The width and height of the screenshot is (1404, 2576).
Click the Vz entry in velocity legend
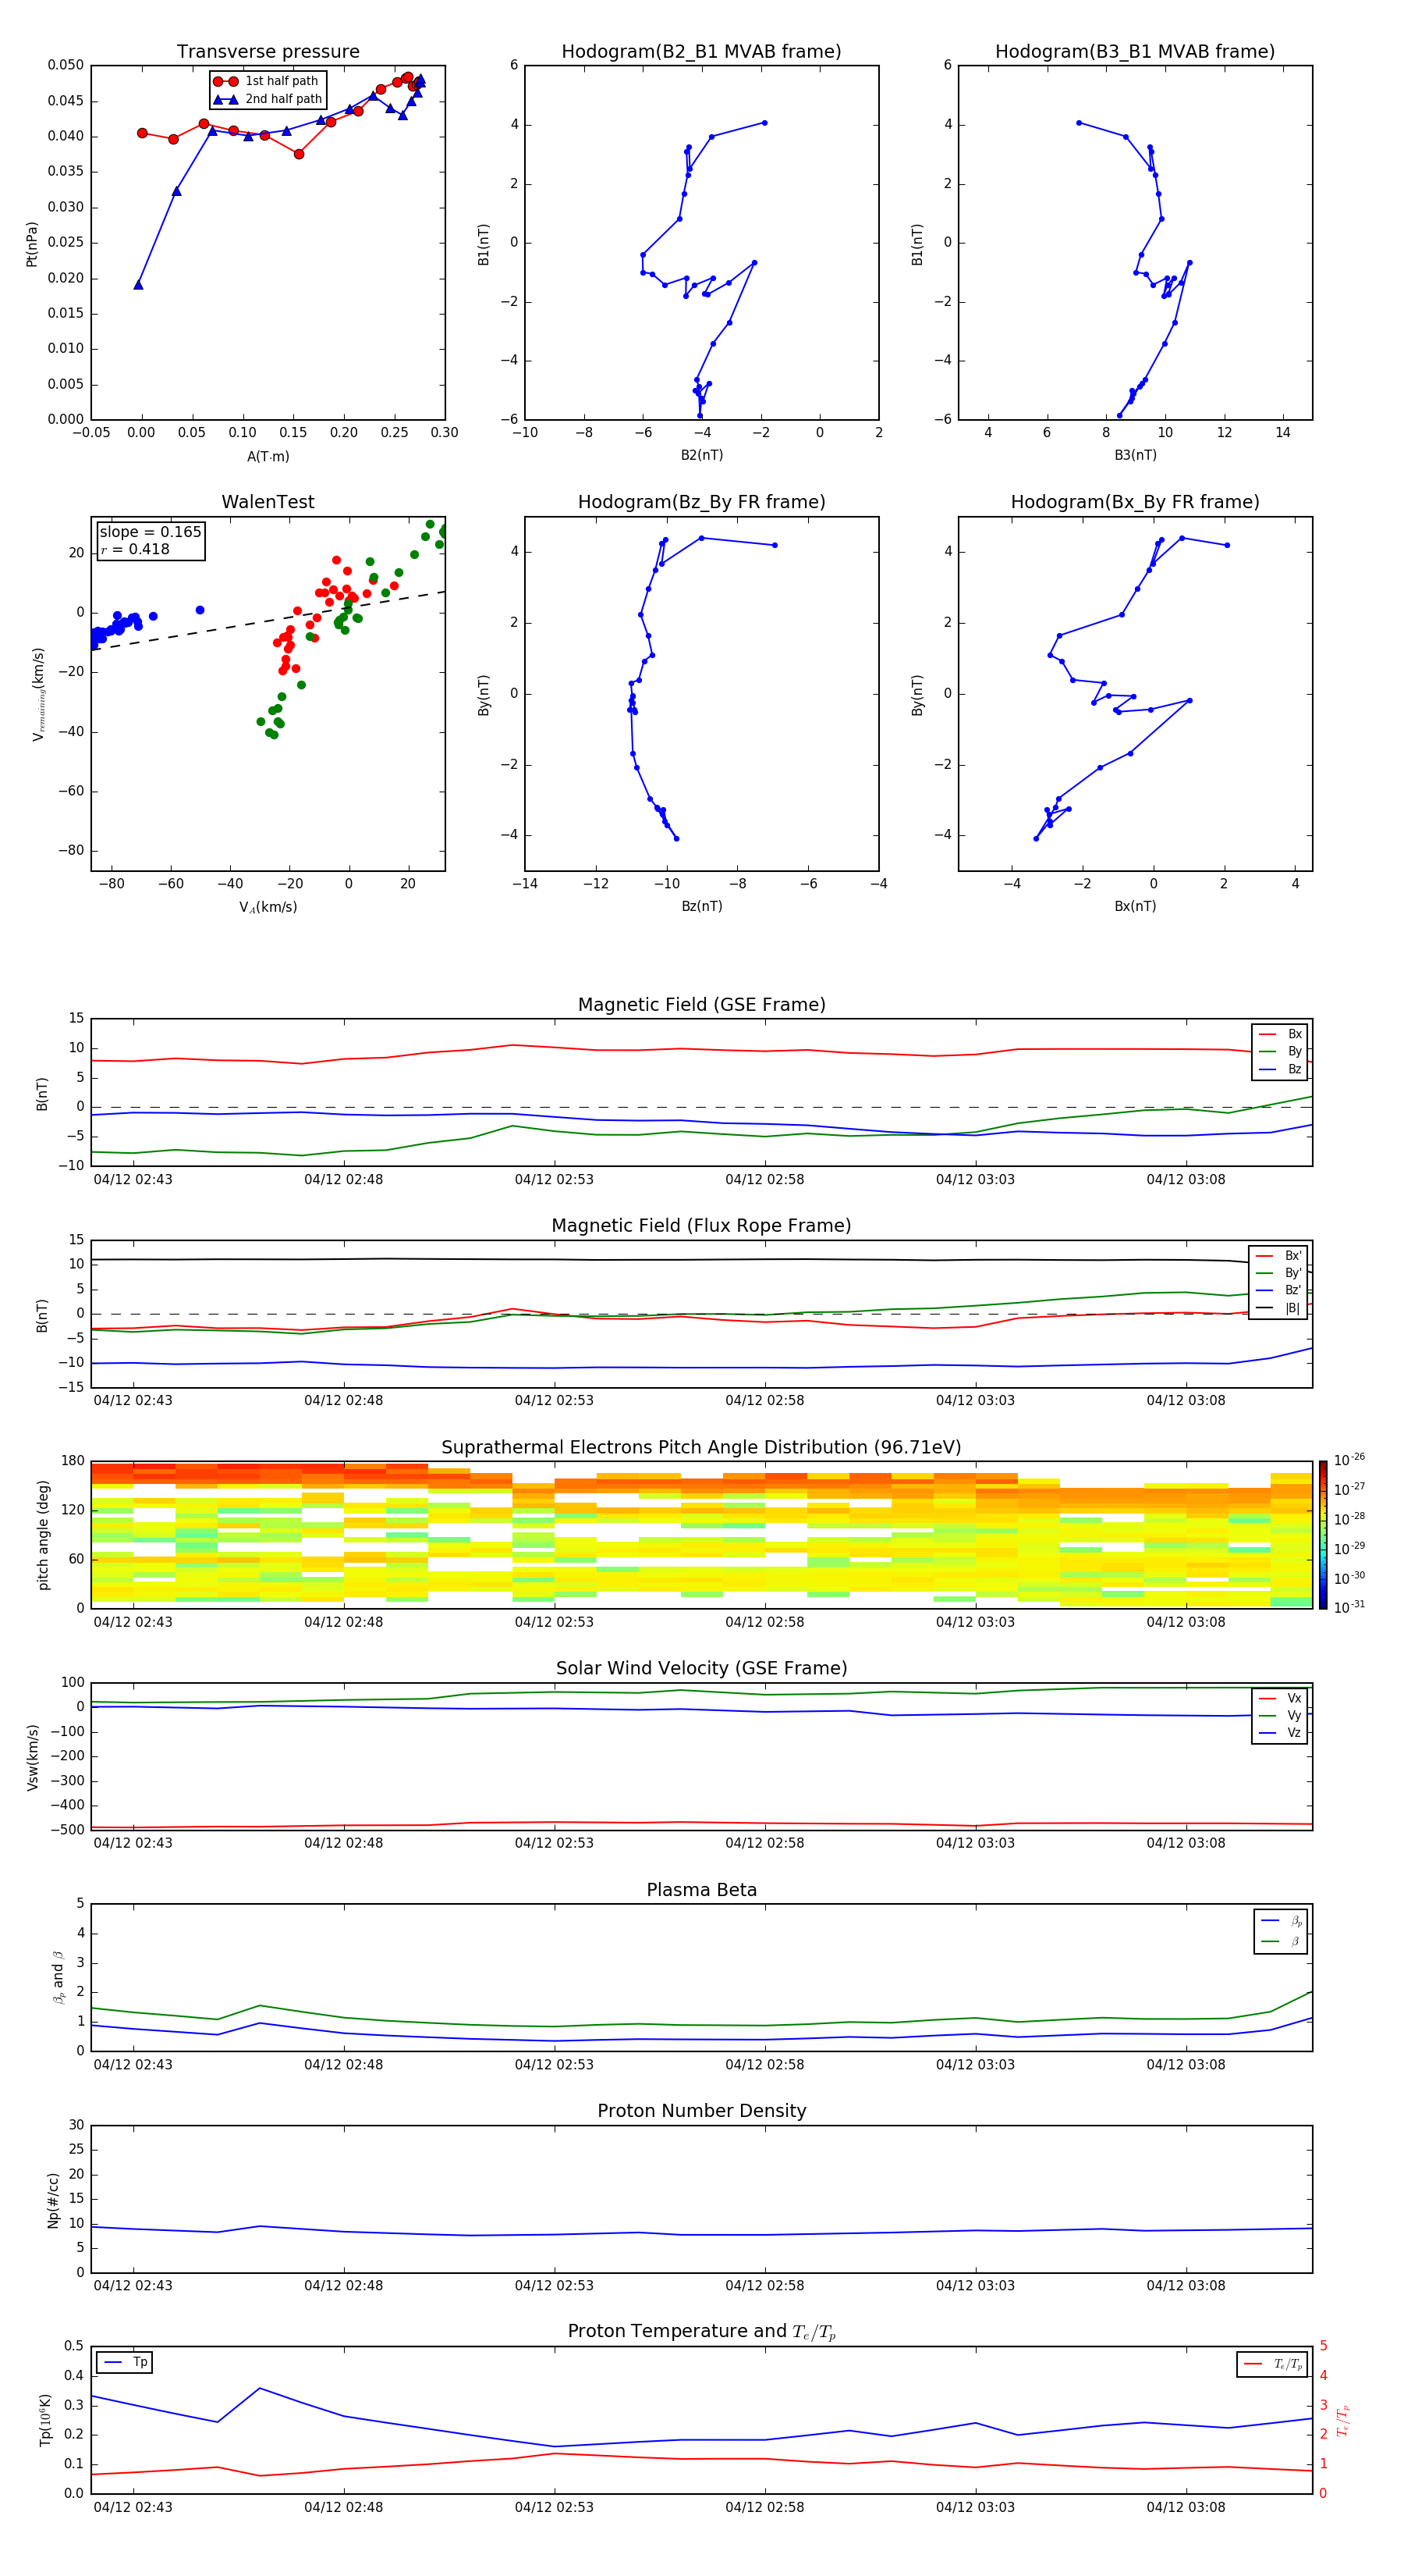(1280, 1733)
